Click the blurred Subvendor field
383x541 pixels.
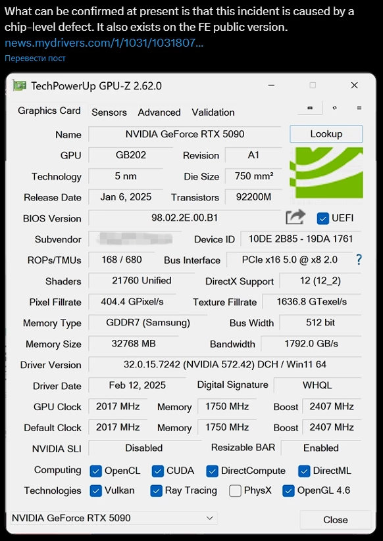coord(135,239)
